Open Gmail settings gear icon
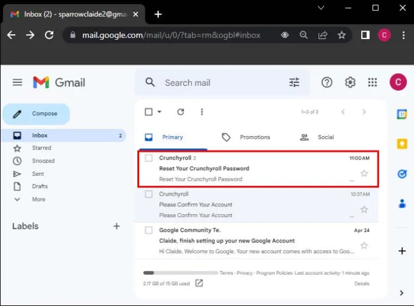This screenshot has width=414, height=306. [x=350, y=82]
